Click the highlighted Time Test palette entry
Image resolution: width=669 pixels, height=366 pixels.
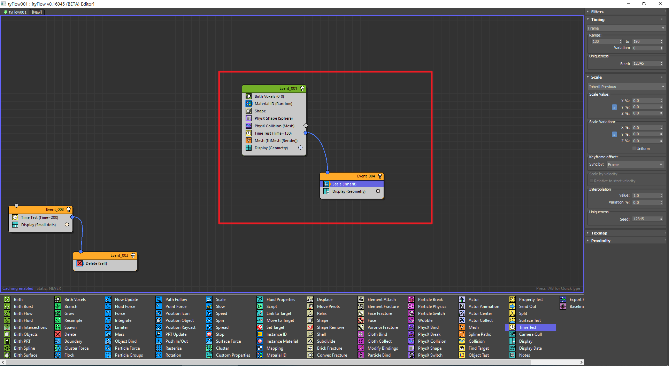(530, 327)
